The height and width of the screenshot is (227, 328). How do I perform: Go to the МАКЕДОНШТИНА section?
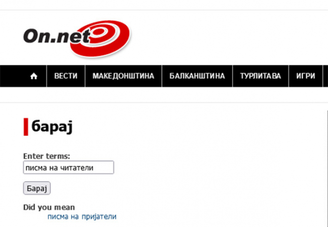pyautogui.click(x=123, y=76)
